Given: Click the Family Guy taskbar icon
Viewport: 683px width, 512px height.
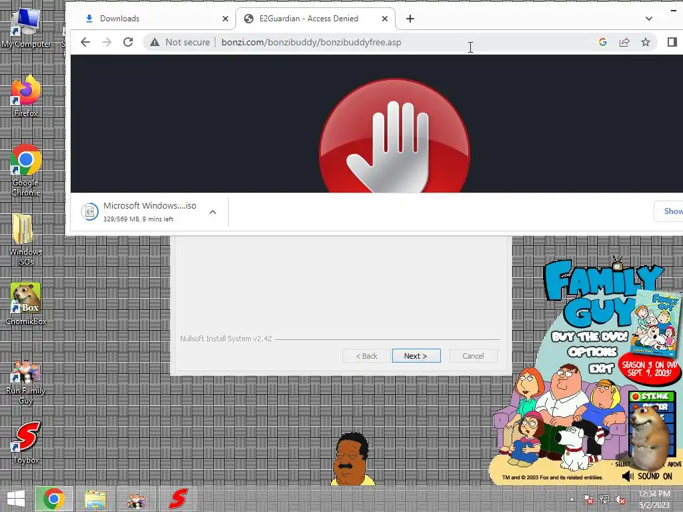Looking at the screenshot, I should [x=136, y=499].
